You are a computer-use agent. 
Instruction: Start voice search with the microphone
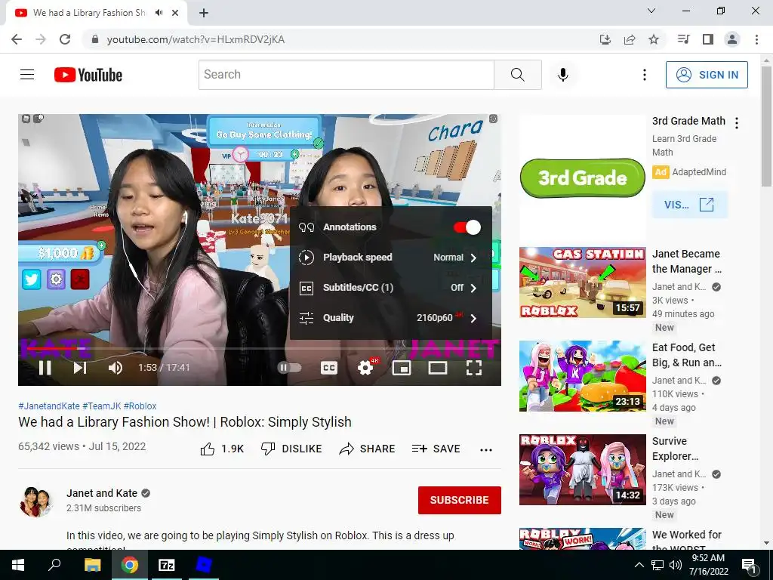point(563,75)
